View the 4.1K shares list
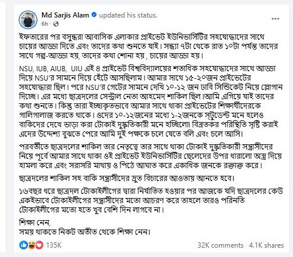 coord(266,245)
